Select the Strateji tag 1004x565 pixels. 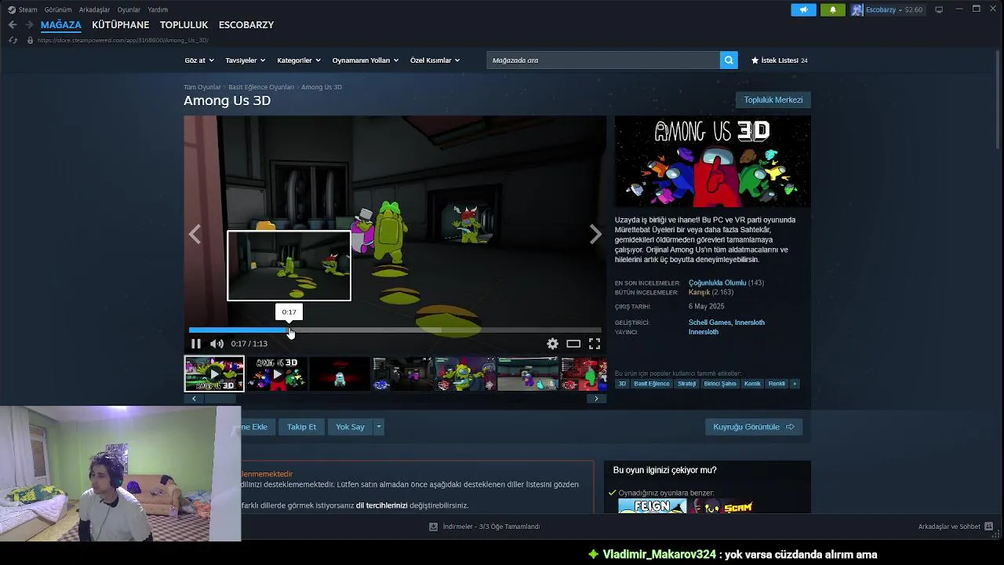point(686,384)
